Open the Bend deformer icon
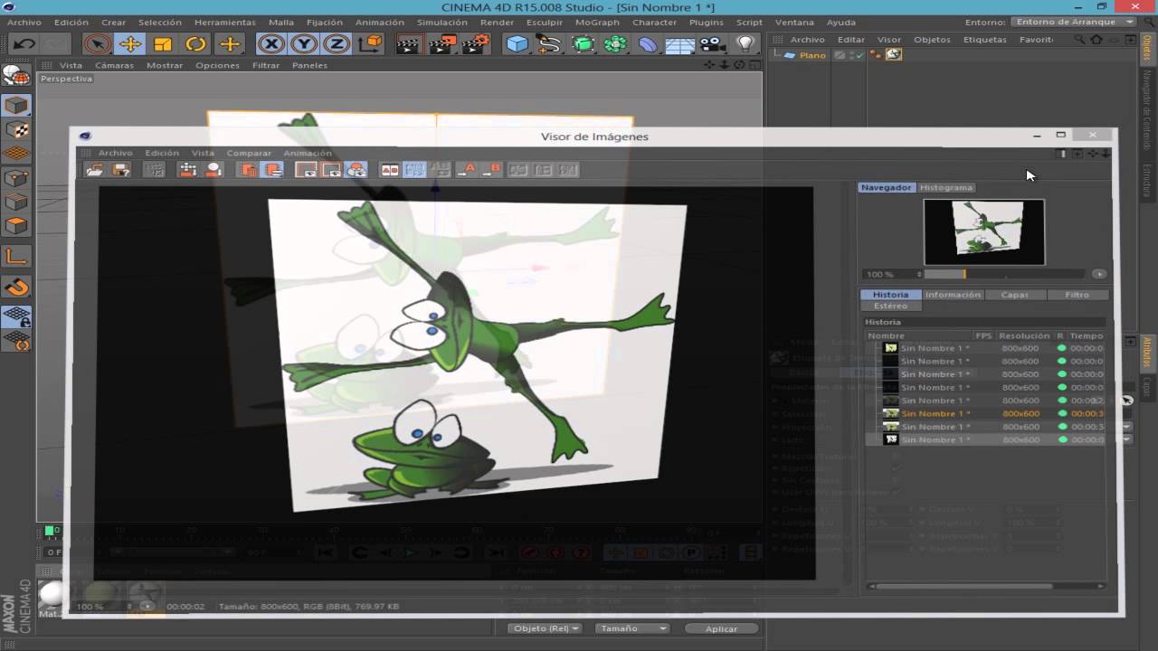This screenshot has height=651, width=1158. point(648,43)
